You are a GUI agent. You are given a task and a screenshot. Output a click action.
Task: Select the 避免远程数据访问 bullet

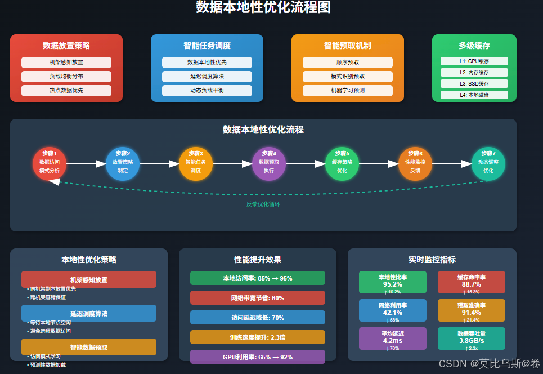49,331
